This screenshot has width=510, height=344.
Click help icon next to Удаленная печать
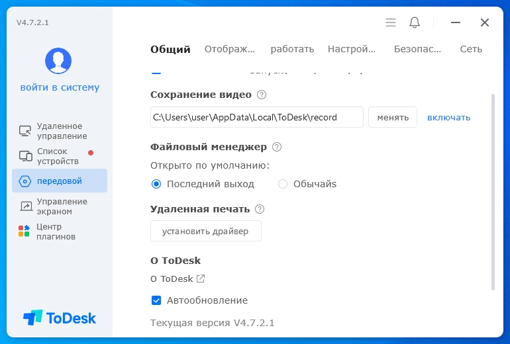[260, 209]
